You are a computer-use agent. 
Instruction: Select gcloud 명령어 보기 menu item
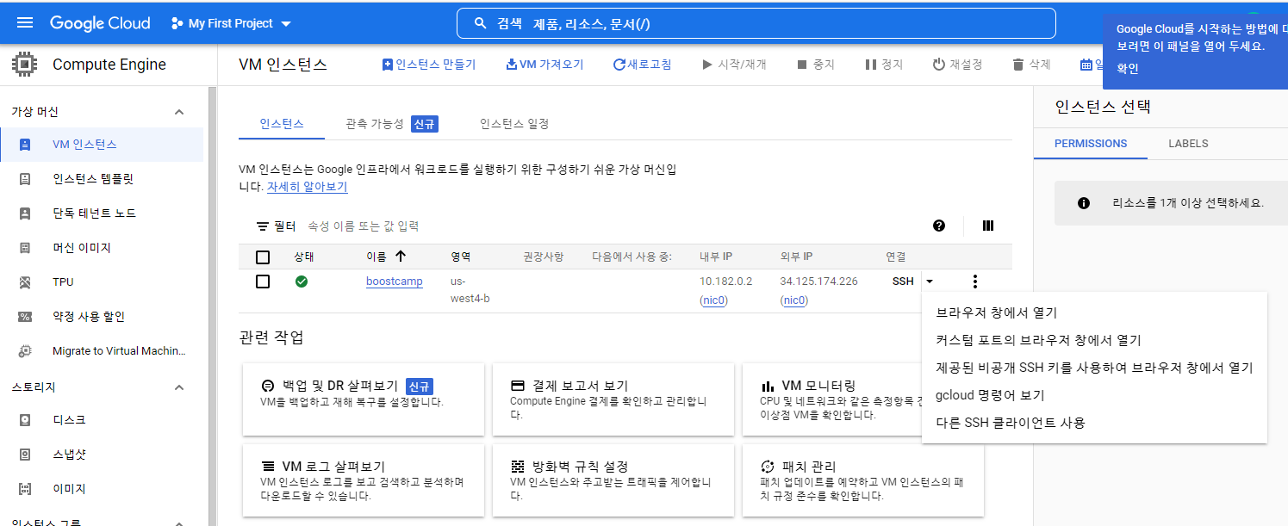[x=1094, y=395]
